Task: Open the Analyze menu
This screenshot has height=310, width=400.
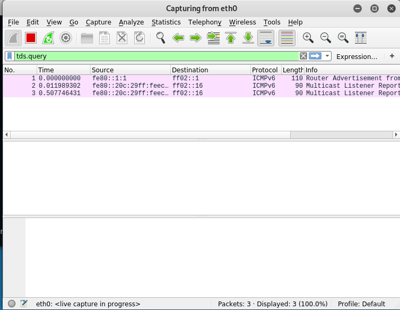Action: point(132,22)
